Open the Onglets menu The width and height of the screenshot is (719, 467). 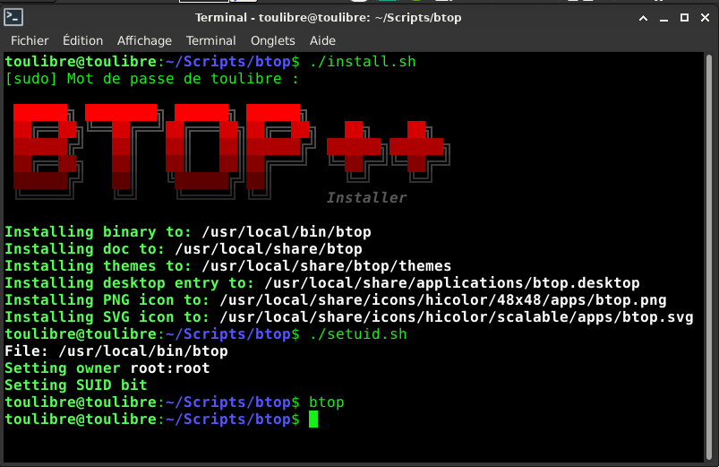pyautogui.click(x=272, y=40)
